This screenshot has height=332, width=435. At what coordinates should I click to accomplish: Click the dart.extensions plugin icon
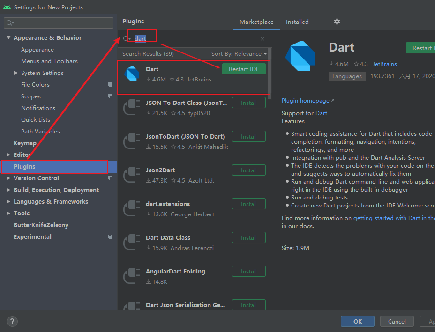[132, 209]
